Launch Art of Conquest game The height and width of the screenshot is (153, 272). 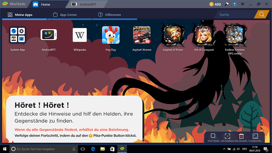(x=204, y=35)
